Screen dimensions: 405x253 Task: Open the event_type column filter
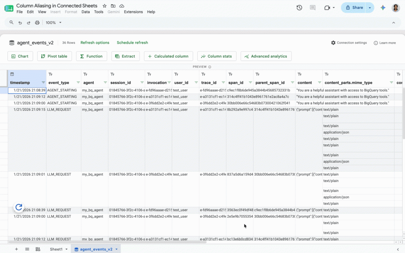(x=78, y=83)
